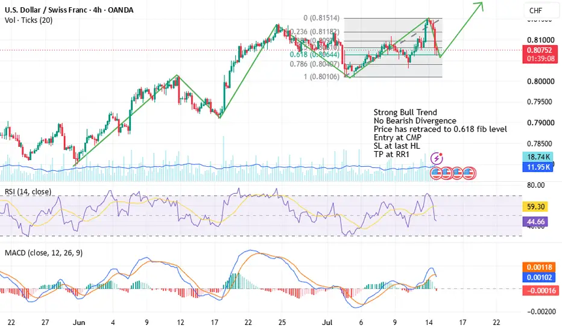Click the orange 0.00118 MACD signal label
Viewport: 562px width, 331px height.
pyautogui.click(x=540, y=267)
